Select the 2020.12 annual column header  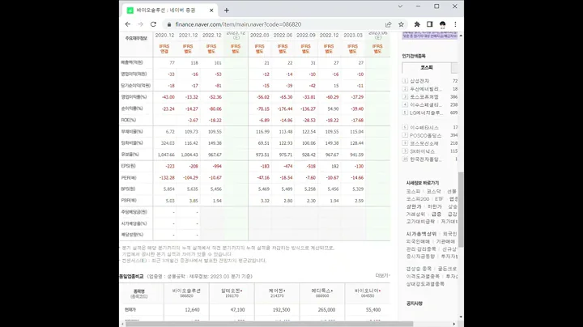tap(164, 36)
